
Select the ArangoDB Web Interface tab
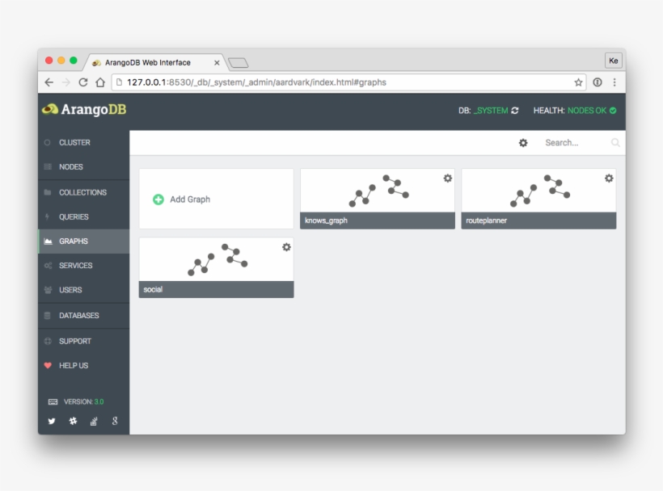(154, 62)
